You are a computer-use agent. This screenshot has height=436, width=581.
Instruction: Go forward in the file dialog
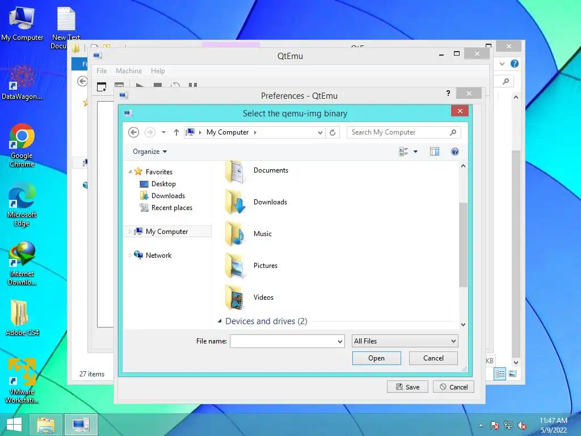[150, 132]
